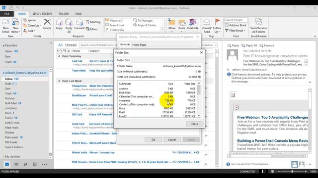
Task: Create a New Email from the ribbon
Action: pos(5,26)
